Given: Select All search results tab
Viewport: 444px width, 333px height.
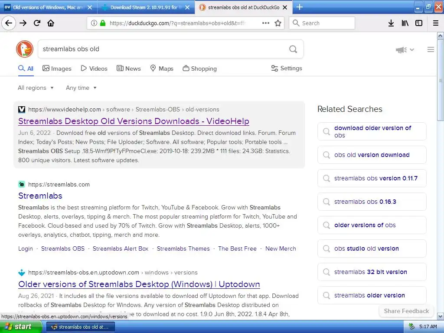Looking at the screenshot, I should pyautogui.click(x=26, y=69).
